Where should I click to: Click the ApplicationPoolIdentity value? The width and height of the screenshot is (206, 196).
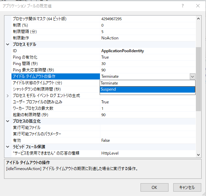tap(123, 51)
